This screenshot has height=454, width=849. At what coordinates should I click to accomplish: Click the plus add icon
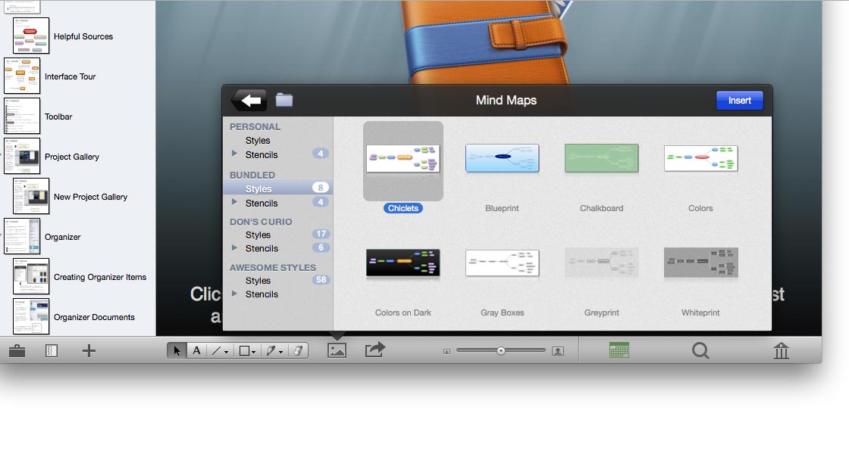click(89, 350)
